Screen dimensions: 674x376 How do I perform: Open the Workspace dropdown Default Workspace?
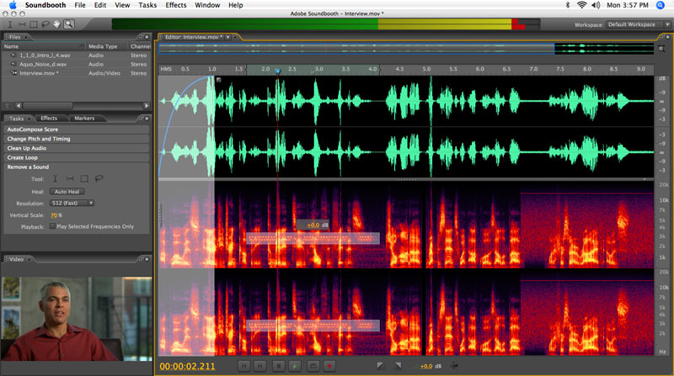(x=639, y=24)
